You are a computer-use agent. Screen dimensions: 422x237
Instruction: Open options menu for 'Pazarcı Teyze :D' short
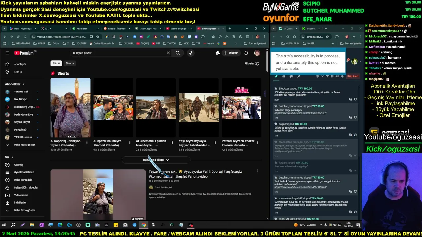(258, 142)
